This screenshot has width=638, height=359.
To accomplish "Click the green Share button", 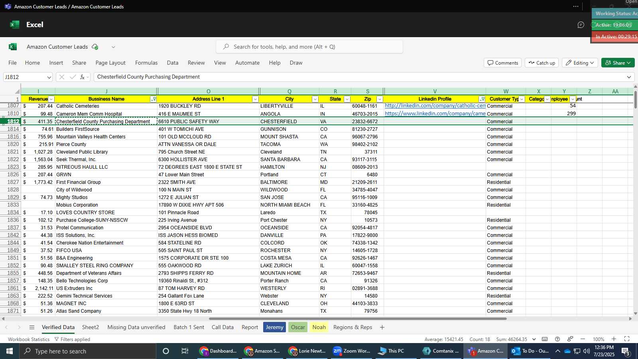I will 618,63.
